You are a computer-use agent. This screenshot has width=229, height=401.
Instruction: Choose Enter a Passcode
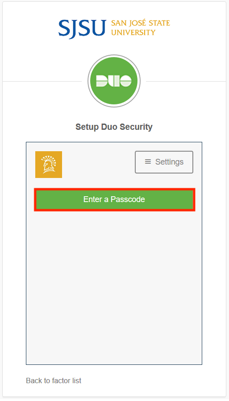114,199
